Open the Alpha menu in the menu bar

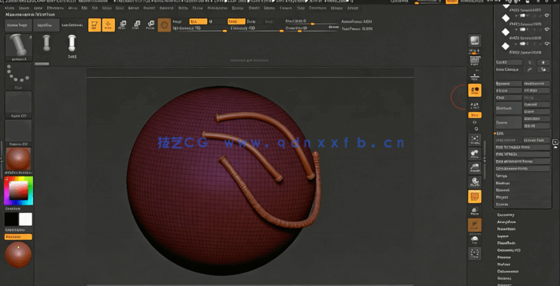point(10,8)
